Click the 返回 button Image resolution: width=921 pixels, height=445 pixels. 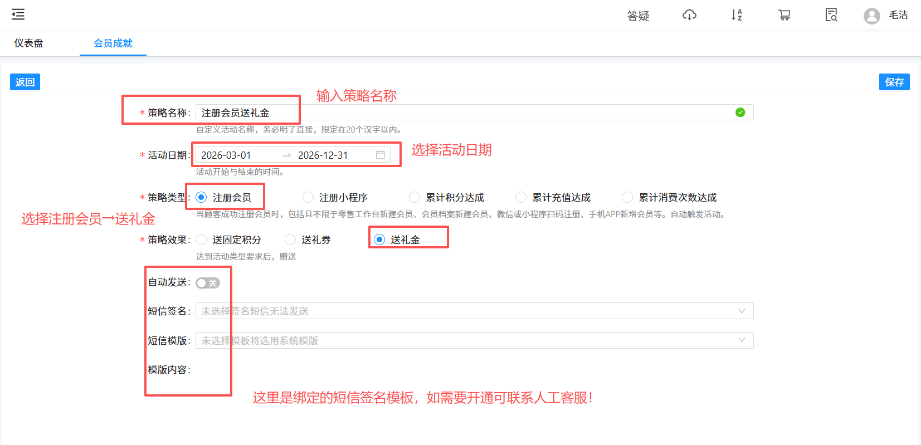click(x=25, y=82)
